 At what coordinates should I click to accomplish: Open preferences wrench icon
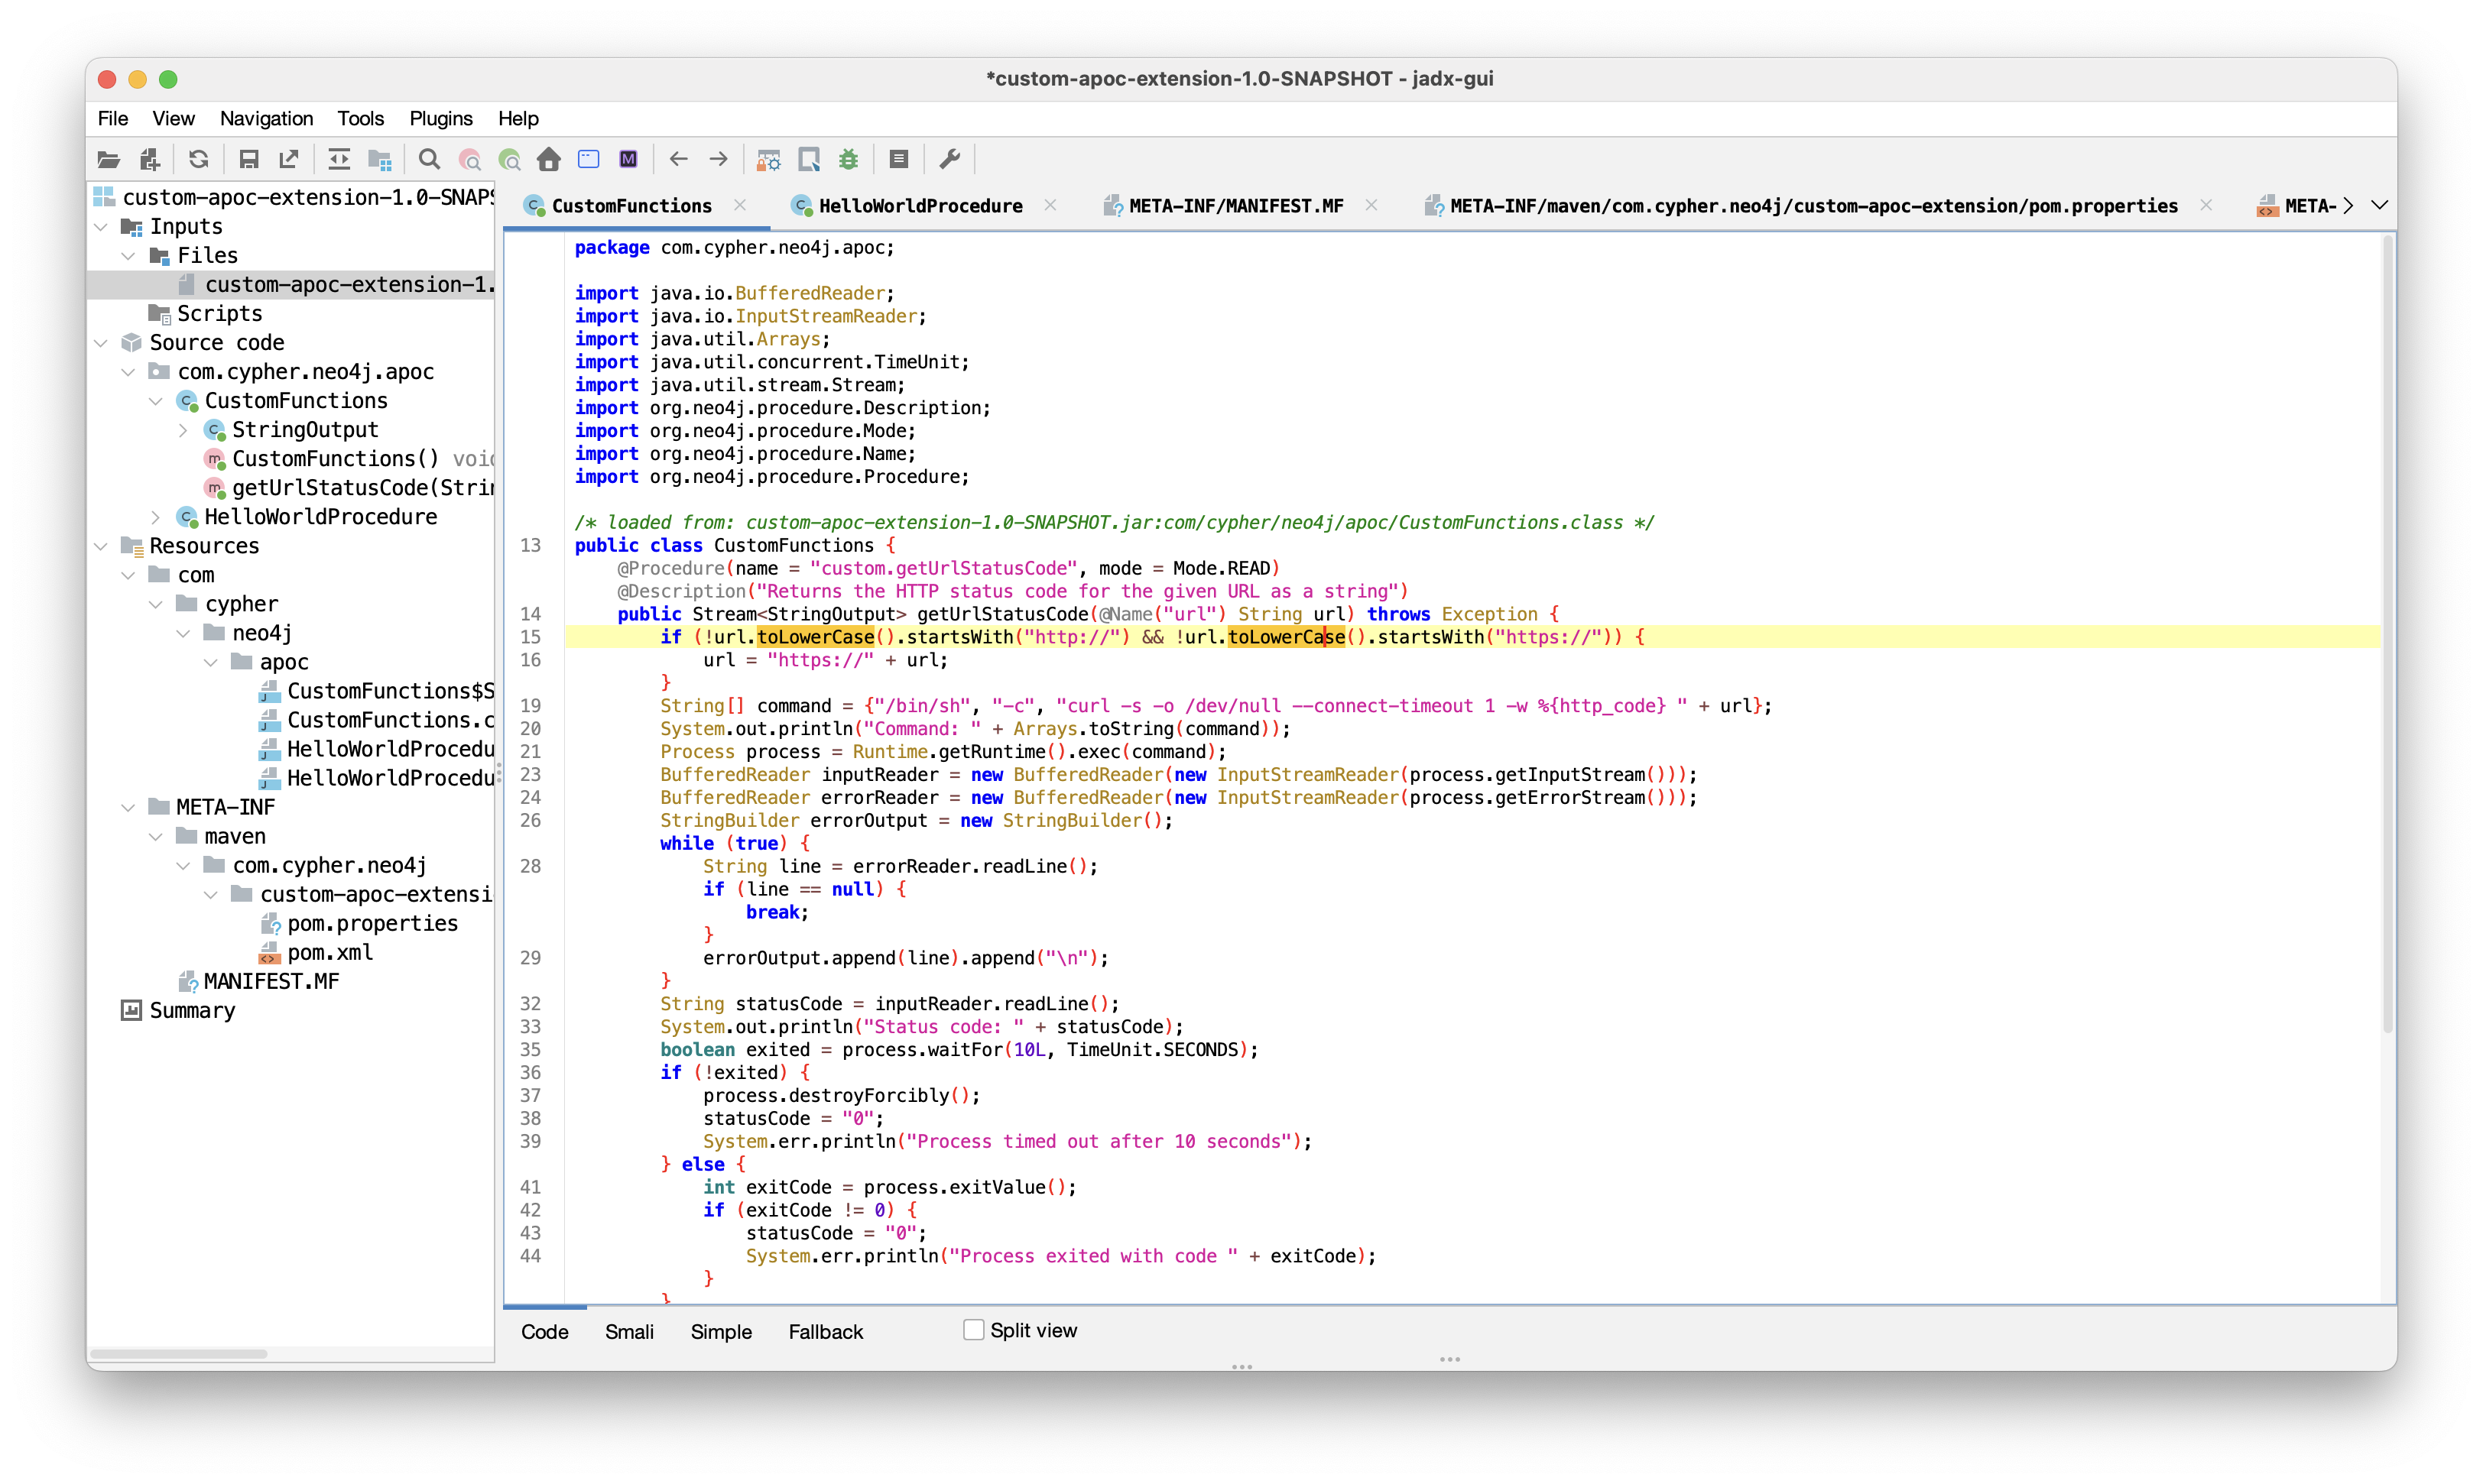pyautogui.click(x=949, y=159)
